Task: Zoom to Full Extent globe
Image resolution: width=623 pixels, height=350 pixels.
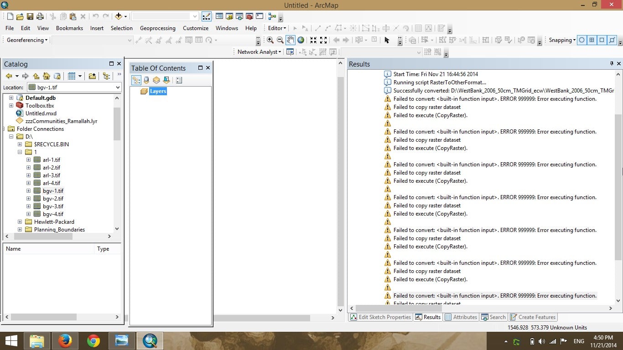Action: pos(301,40)
